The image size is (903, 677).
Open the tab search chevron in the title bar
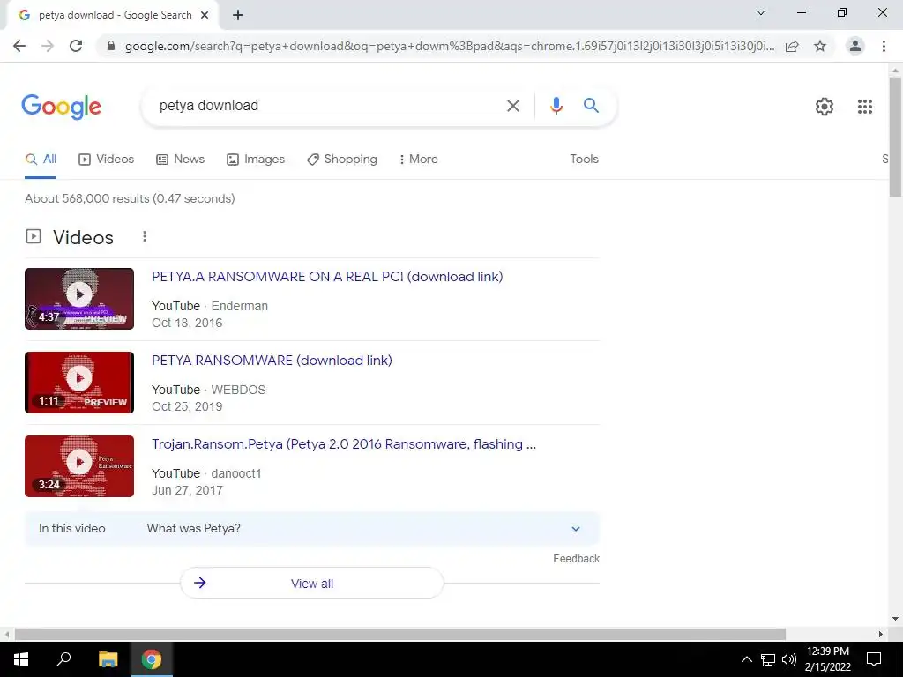tap(761, 12)
